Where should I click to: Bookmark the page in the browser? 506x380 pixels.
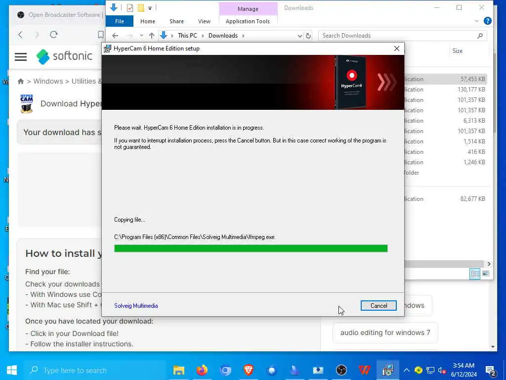click(x=101, y=35)
